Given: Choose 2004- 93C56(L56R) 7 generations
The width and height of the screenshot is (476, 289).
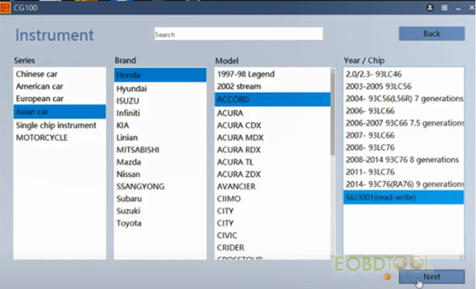Looking at the screenshot, I should pyautogui.click(x=404, y=99).
